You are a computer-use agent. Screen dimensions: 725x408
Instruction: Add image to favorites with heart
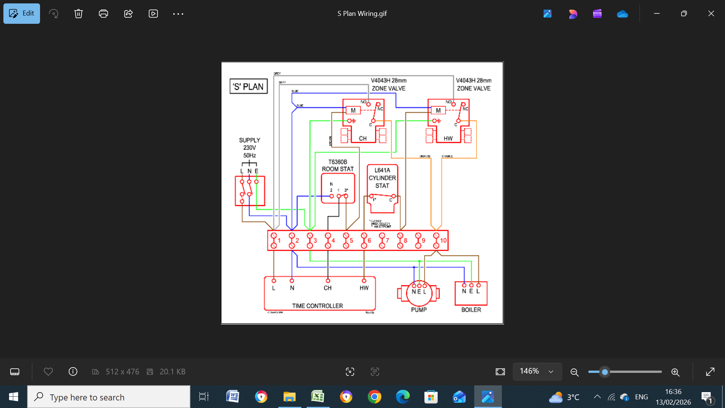(48, 372)
